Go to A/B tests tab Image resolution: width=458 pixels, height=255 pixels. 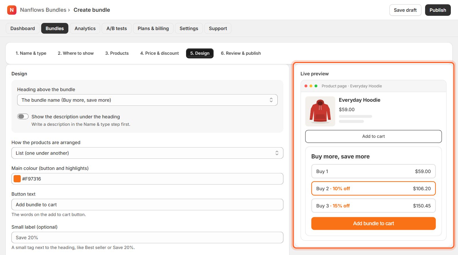(x=117, y=28)
